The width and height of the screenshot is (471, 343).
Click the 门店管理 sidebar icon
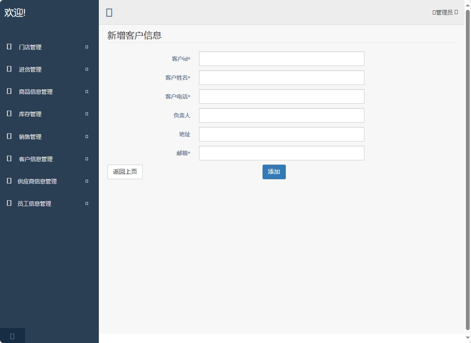coord(9,47)
